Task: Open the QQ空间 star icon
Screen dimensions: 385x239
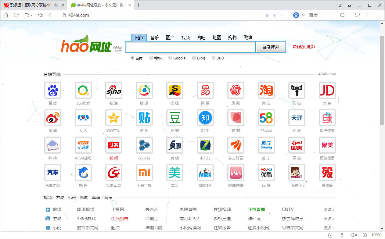Action: click(114, 118)
